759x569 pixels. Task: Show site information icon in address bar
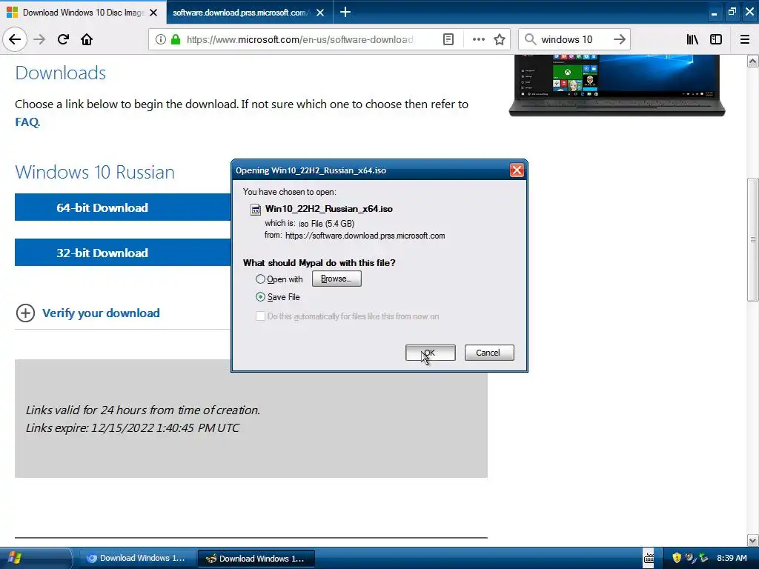(161, 40)
